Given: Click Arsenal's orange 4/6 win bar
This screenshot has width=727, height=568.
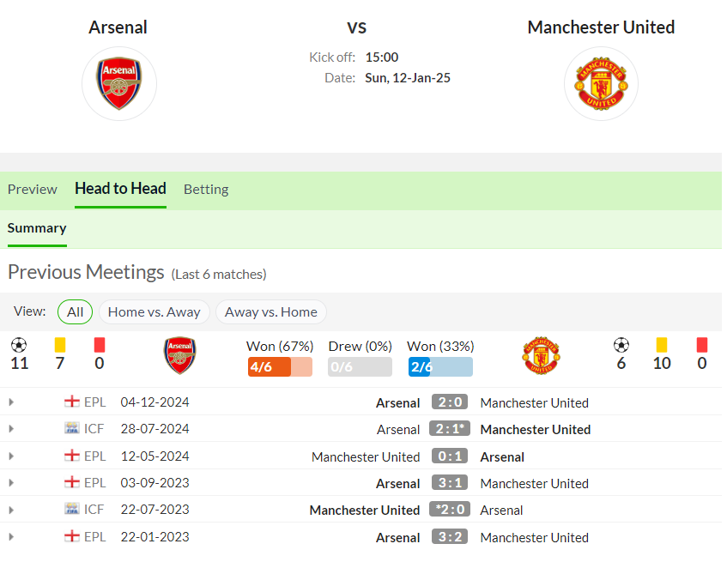Looking at the screenshot, I should point(280,367).
